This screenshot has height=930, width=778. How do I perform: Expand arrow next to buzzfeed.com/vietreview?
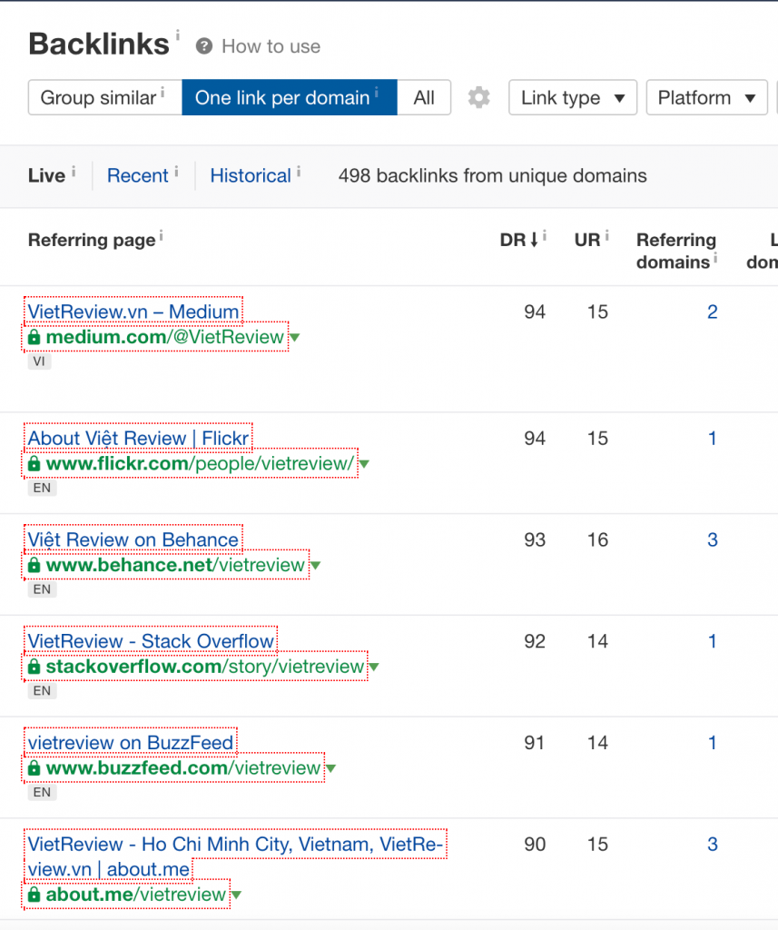pyautogui.click(x=330, y=768)
